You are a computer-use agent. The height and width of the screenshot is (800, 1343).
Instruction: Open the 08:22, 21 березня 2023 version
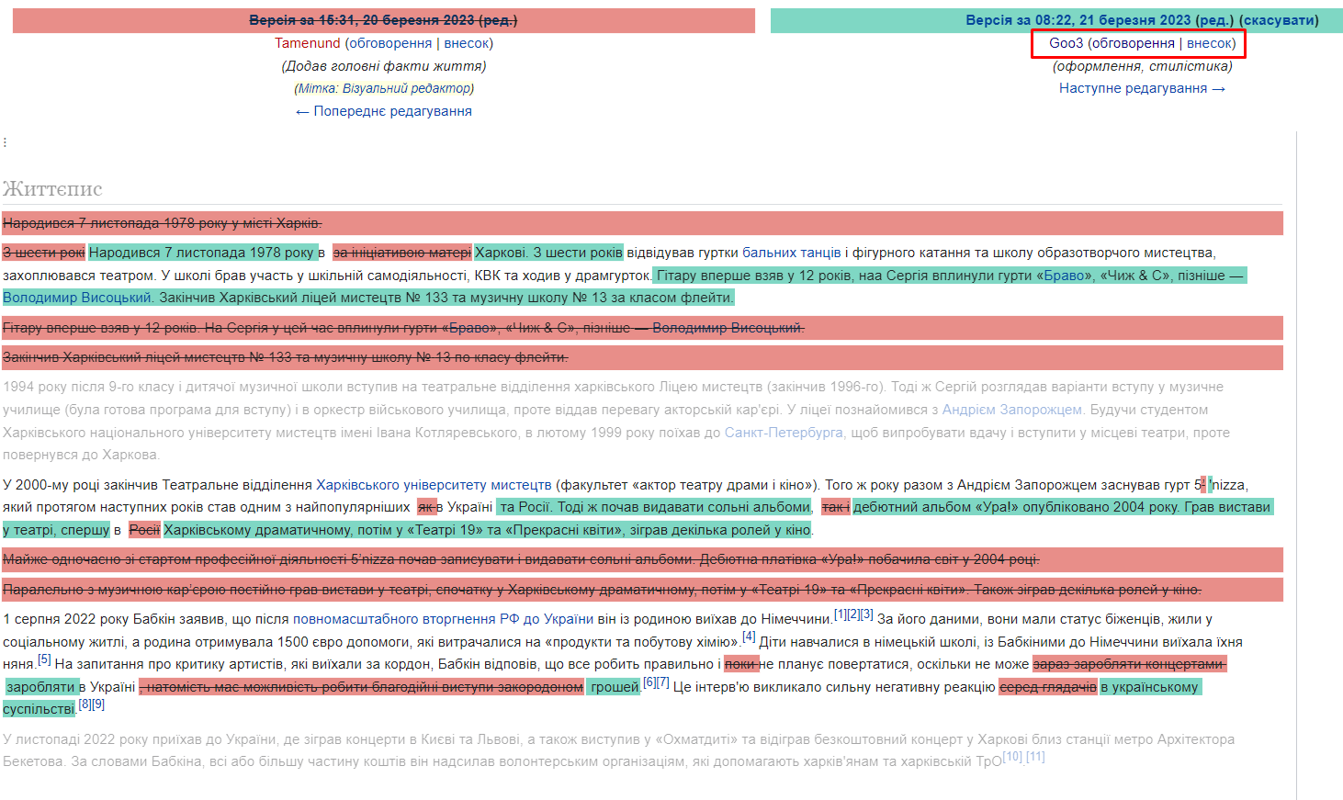point(1078,20)
